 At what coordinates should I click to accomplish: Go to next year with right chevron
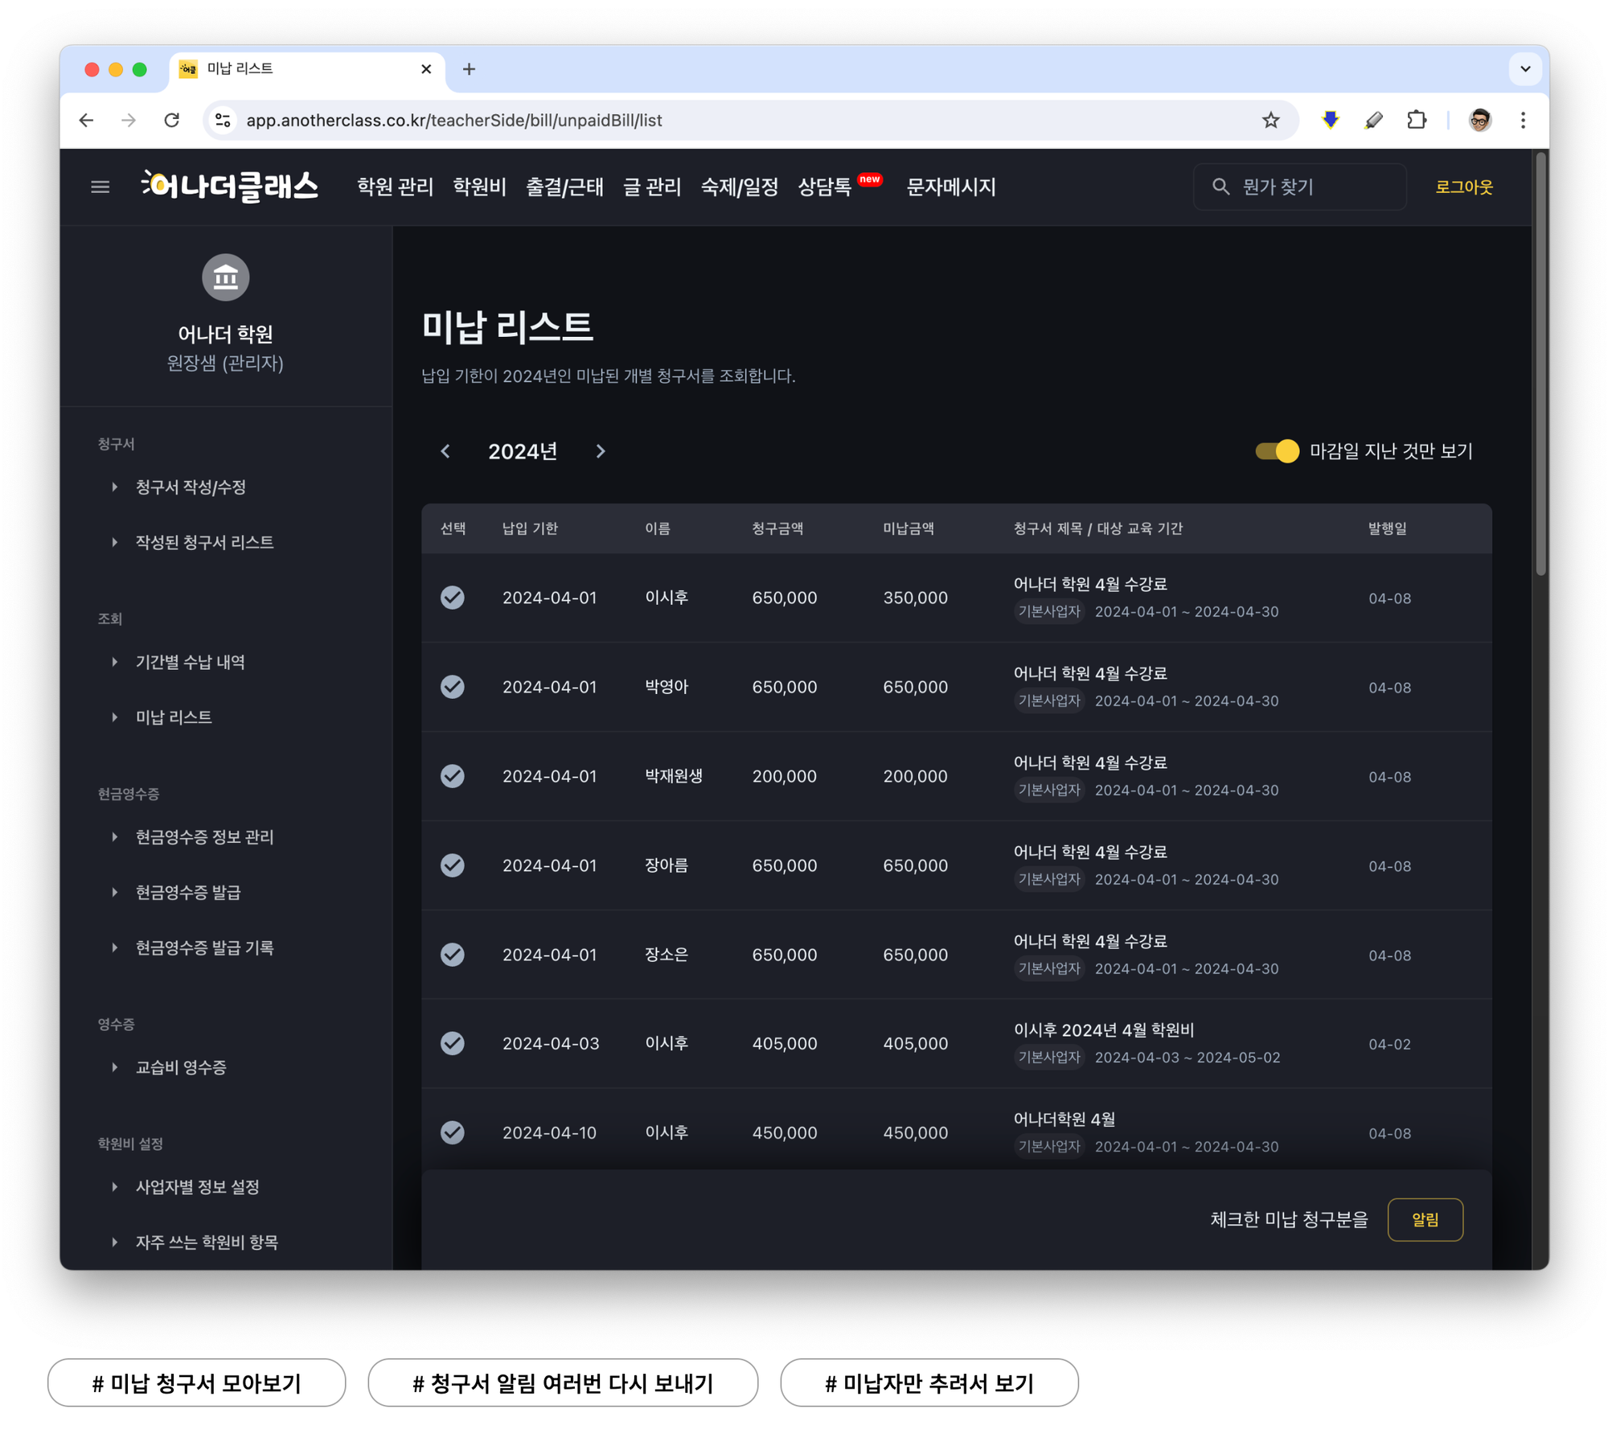tap(600, 451)
